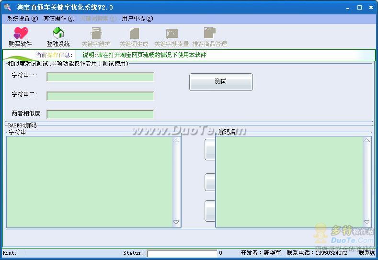Click the 关键字维护 toolbar icon
The image size is (378, 260).
click(x=96, y=33)
